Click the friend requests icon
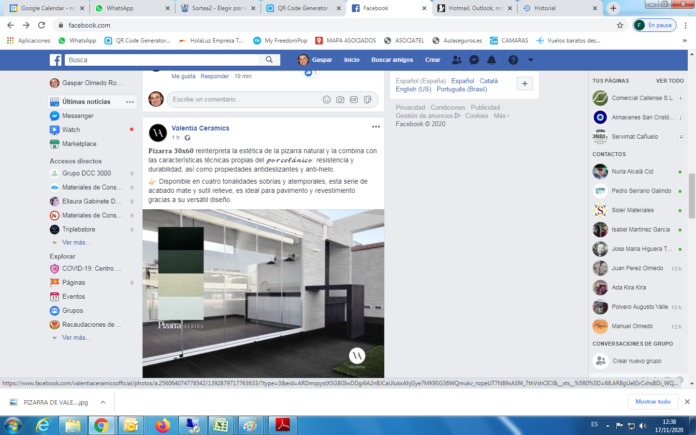This screenshot has width=696, height=435. (x=456, y=60)
